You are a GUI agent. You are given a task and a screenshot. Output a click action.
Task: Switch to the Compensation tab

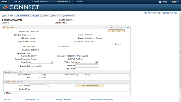coord(68,16)
